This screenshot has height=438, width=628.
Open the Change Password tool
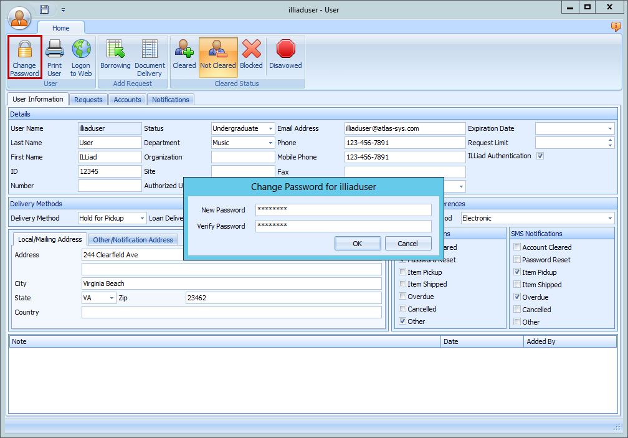coord(24,57)
